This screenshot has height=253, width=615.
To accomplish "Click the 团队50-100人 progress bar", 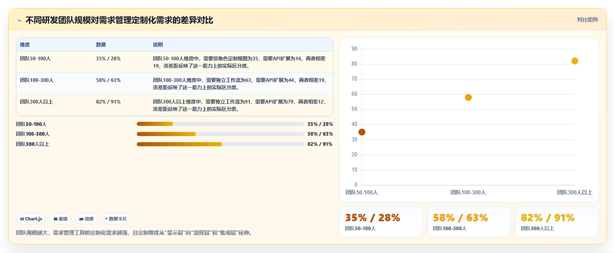I will (x=220, y=124).
